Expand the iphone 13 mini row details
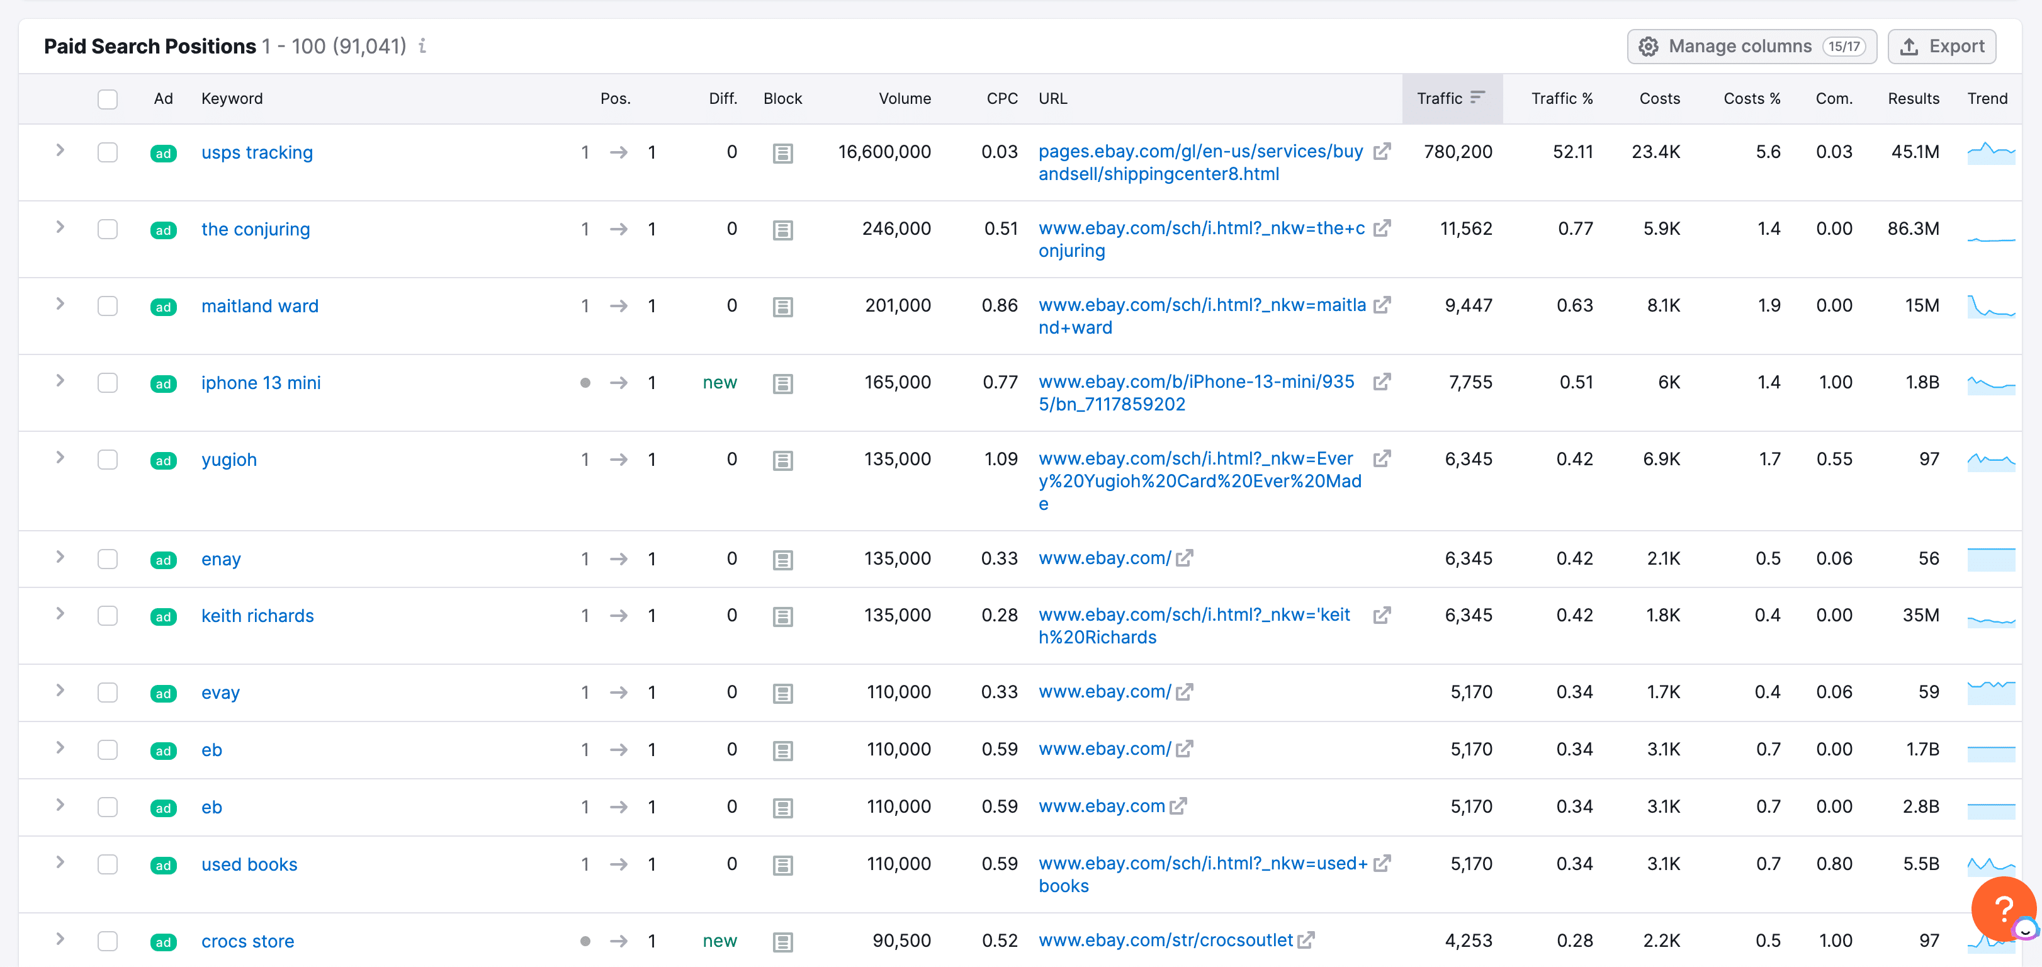Screen dimensions: 2042x967 60,380
